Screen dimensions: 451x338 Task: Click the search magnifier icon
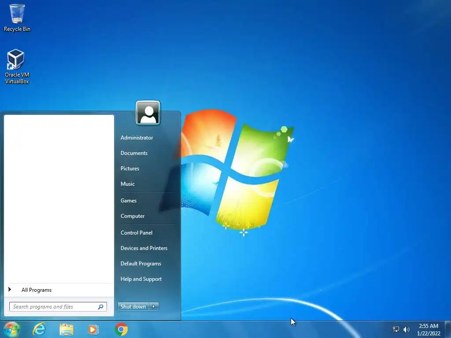(x=101, y=307)
